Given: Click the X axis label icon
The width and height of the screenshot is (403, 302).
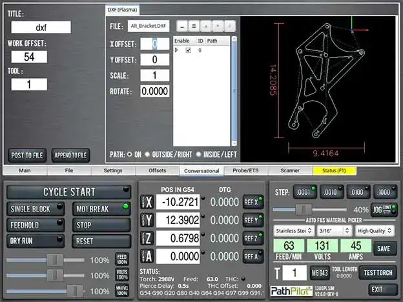Looking at the screenshot, I should click(x=147, y=202).
